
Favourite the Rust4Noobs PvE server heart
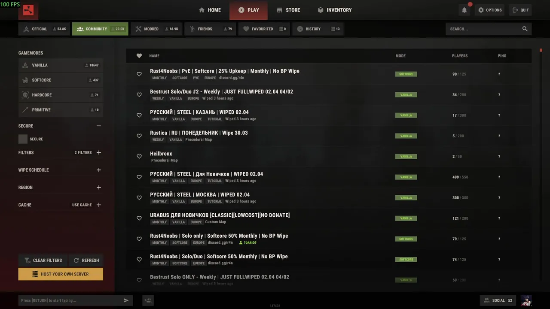pos(139,74)
